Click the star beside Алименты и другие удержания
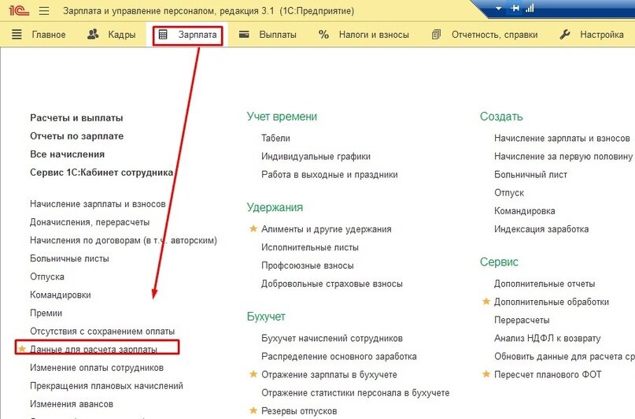The height and width of the screenshot is (419, 635). coord(253,229)
